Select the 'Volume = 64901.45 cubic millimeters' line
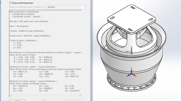The width and height of the screenshot is (181, 101). tap(27, 31)
